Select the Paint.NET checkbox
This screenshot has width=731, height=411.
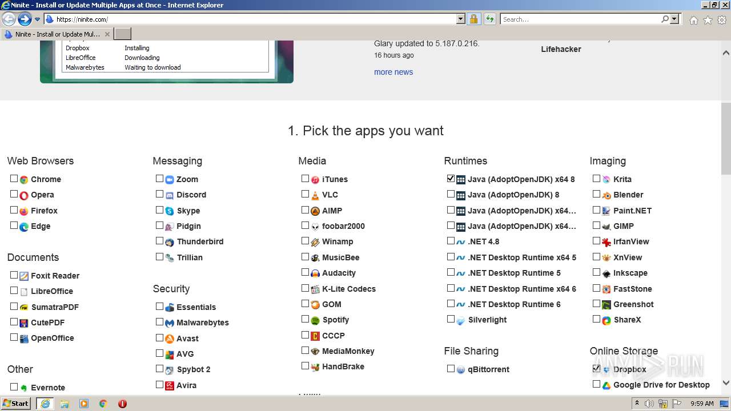click(x=596, y=210)
